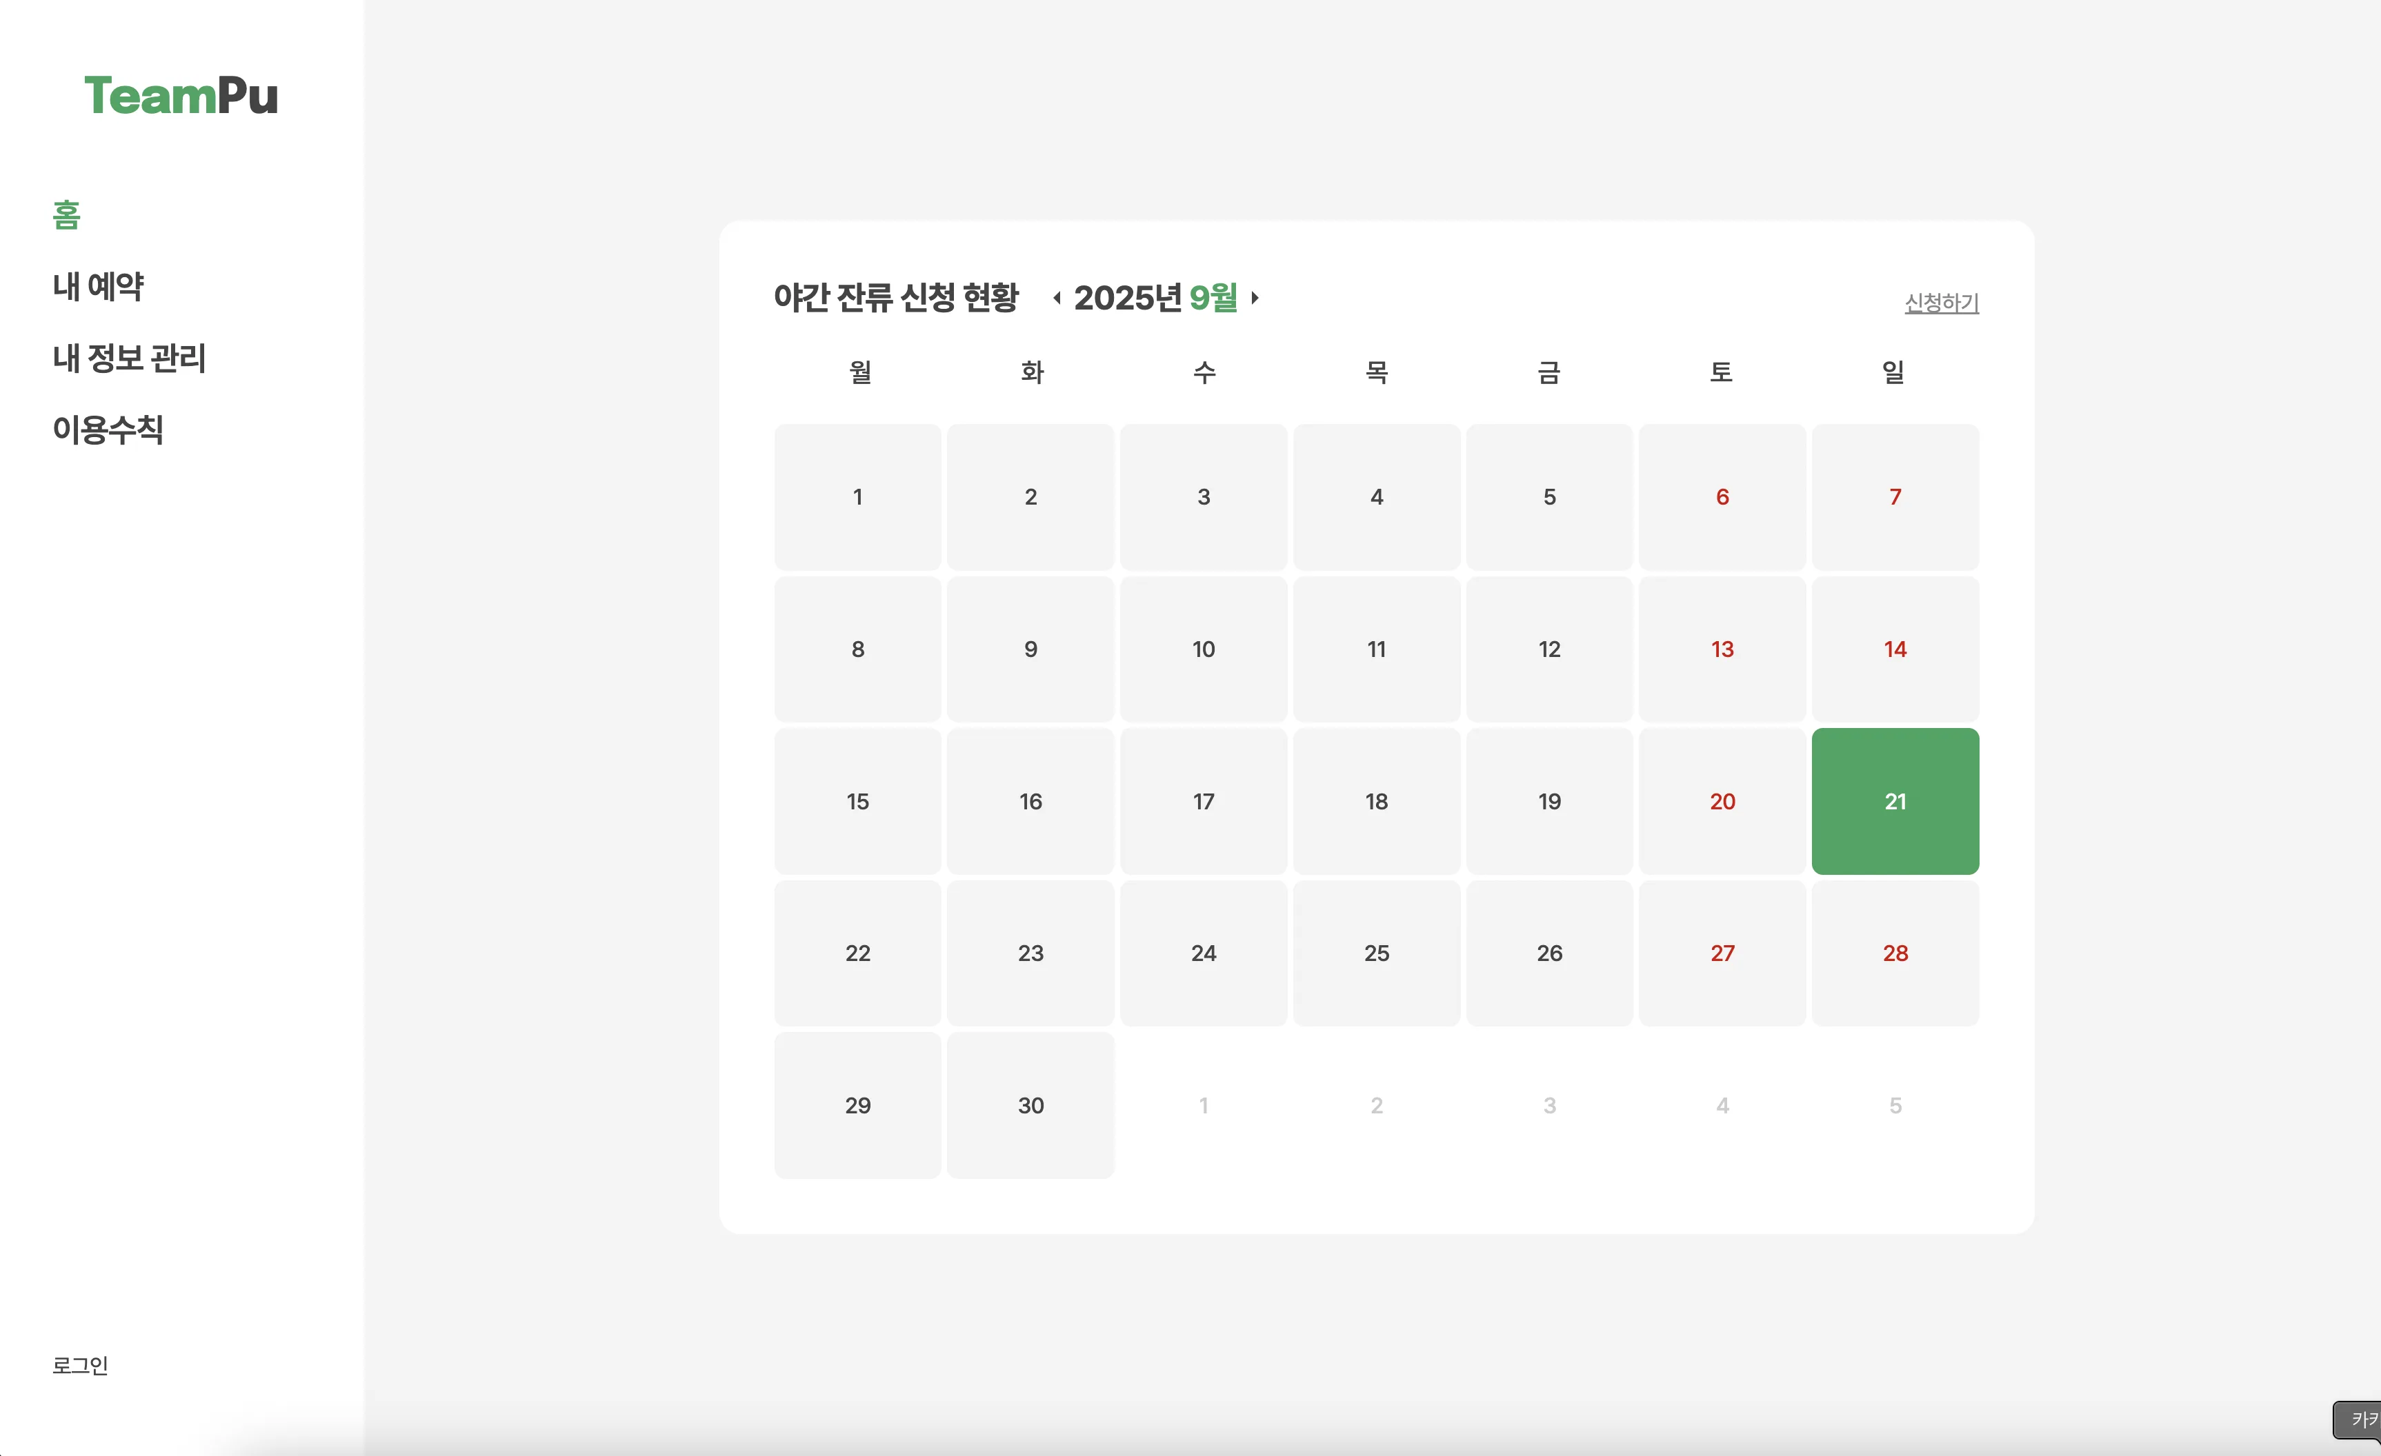Click the 2025년 9월 month title
This screenshot has height=1456, width=2381.
point(1156,297)
